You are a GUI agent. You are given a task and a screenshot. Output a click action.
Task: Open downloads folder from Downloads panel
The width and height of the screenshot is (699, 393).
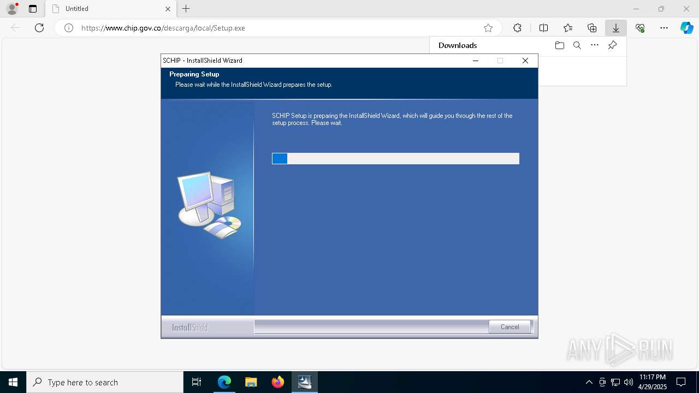(559, 45)
